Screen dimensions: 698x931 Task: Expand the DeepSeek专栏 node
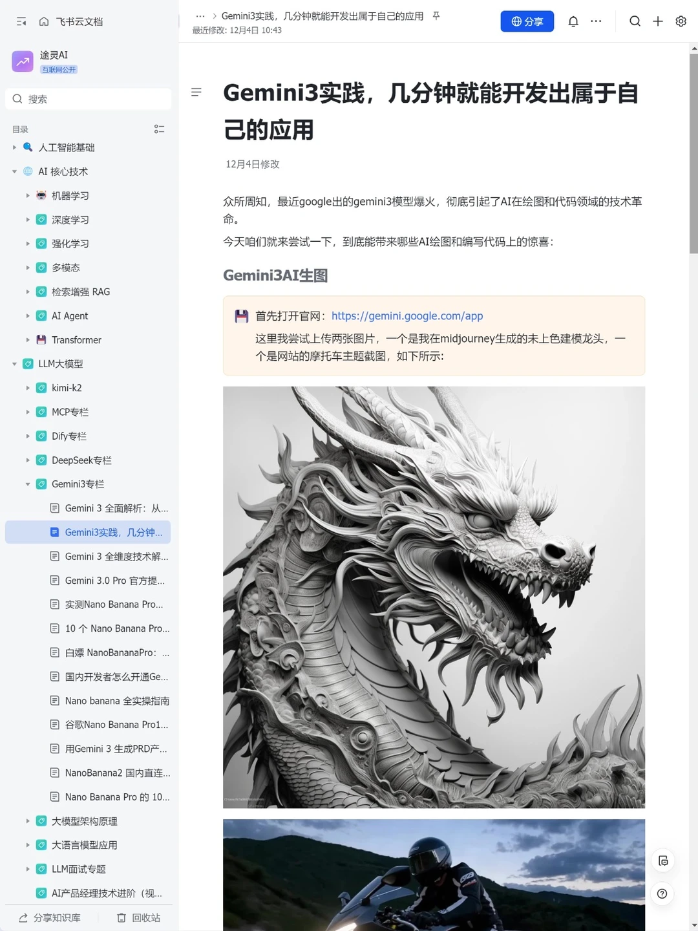28,460
